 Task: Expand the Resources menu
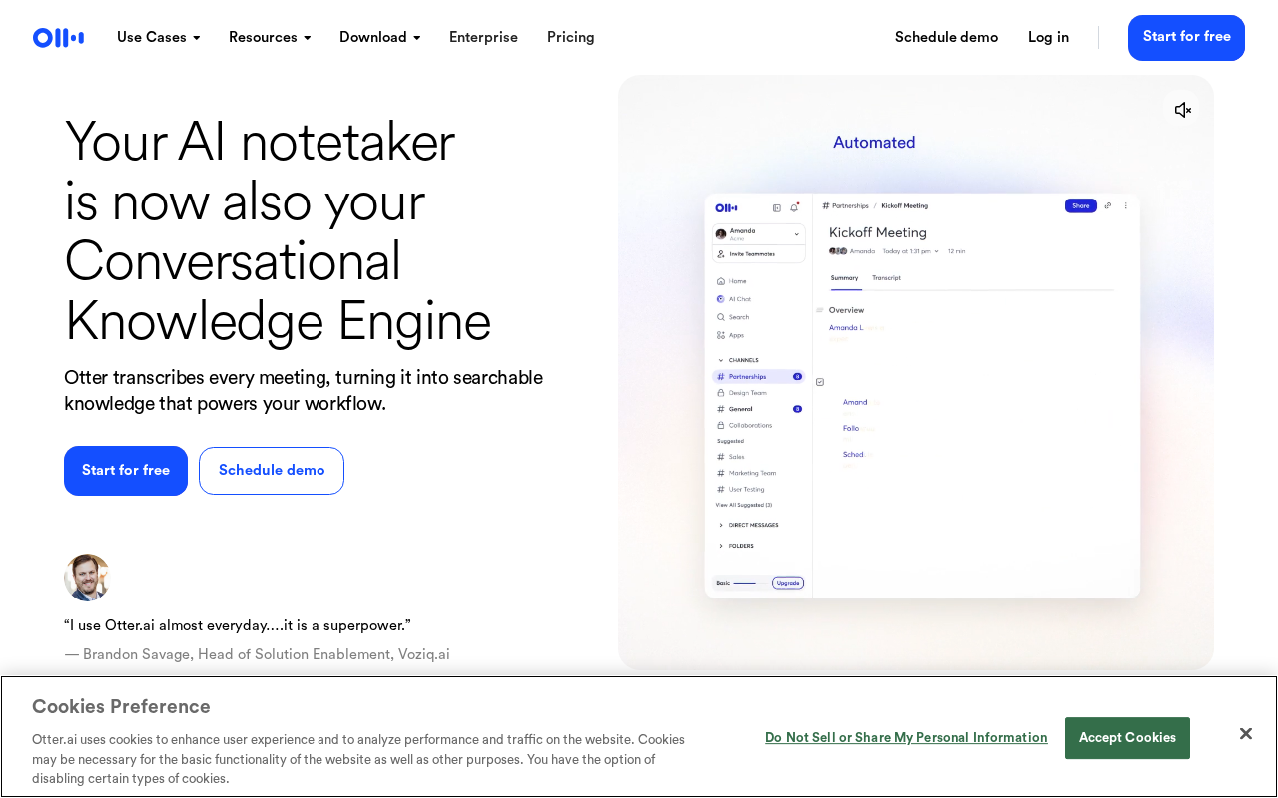(x=270, y=38)
